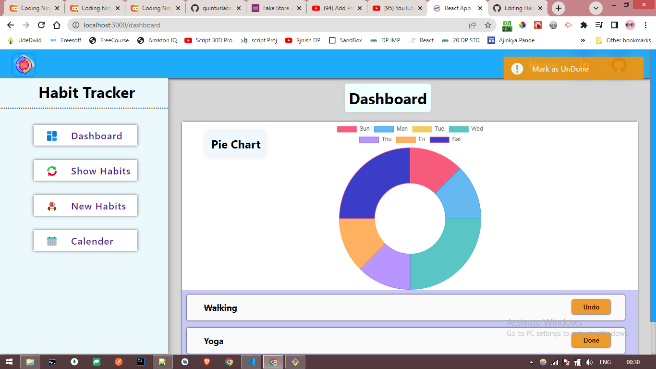The width and height of the screenshot is (656, 369).
Task: Click the Show Habits refresh icon
Action: pyautogui.click(x=51, y=171)
